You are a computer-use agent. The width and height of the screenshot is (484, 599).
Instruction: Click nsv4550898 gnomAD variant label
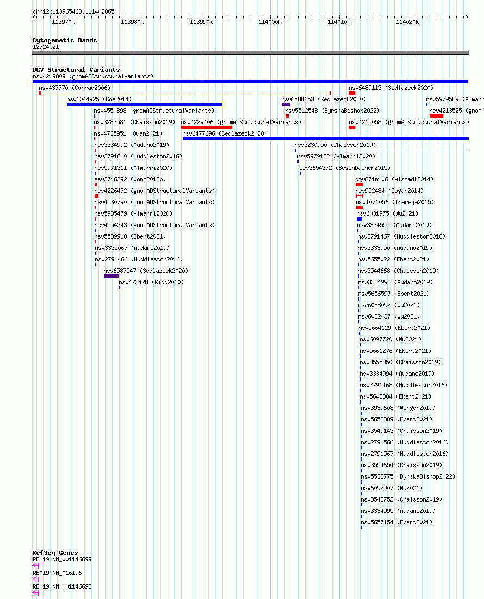(x=154, y=111)
